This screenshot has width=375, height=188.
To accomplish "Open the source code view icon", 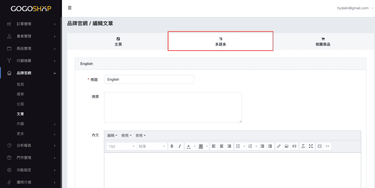I will tap(327, 146).
